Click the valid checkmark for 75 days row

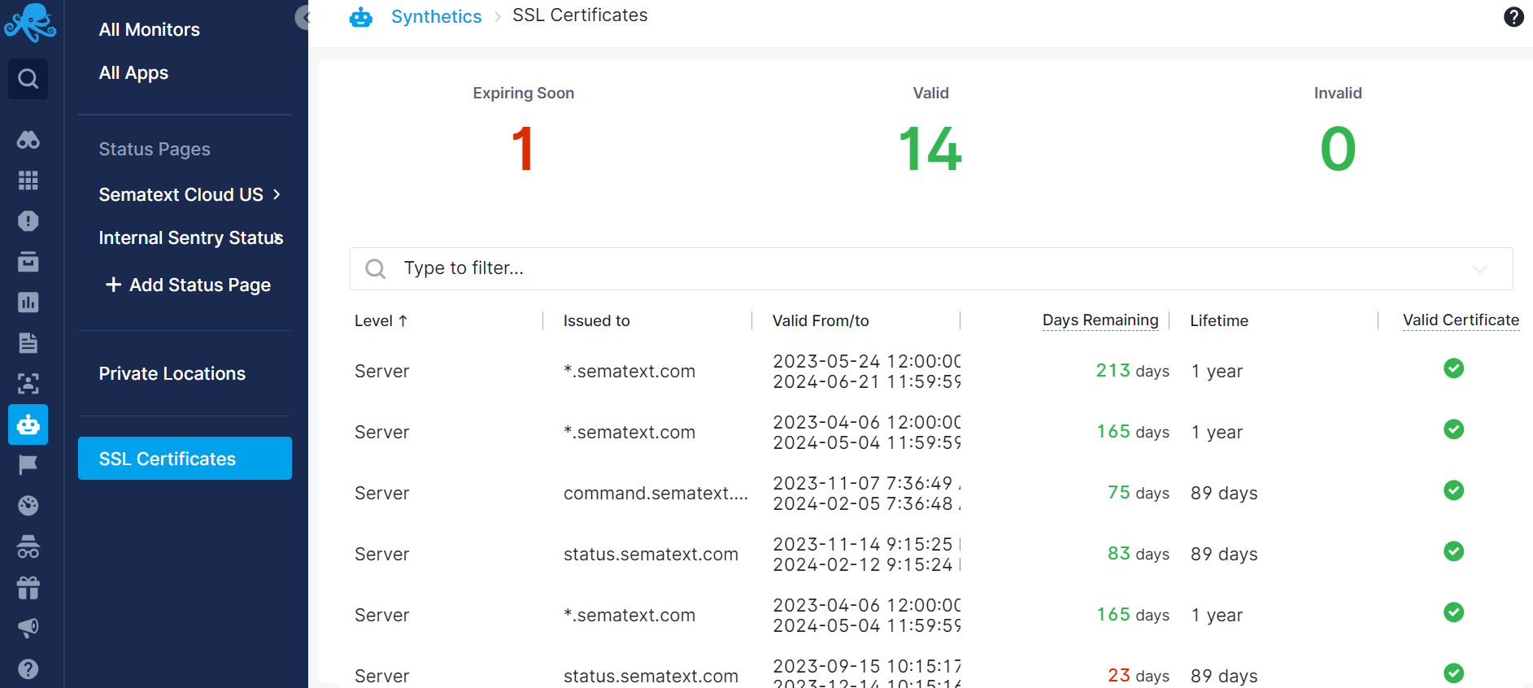pyautogui.click(x=1453, y=490)
